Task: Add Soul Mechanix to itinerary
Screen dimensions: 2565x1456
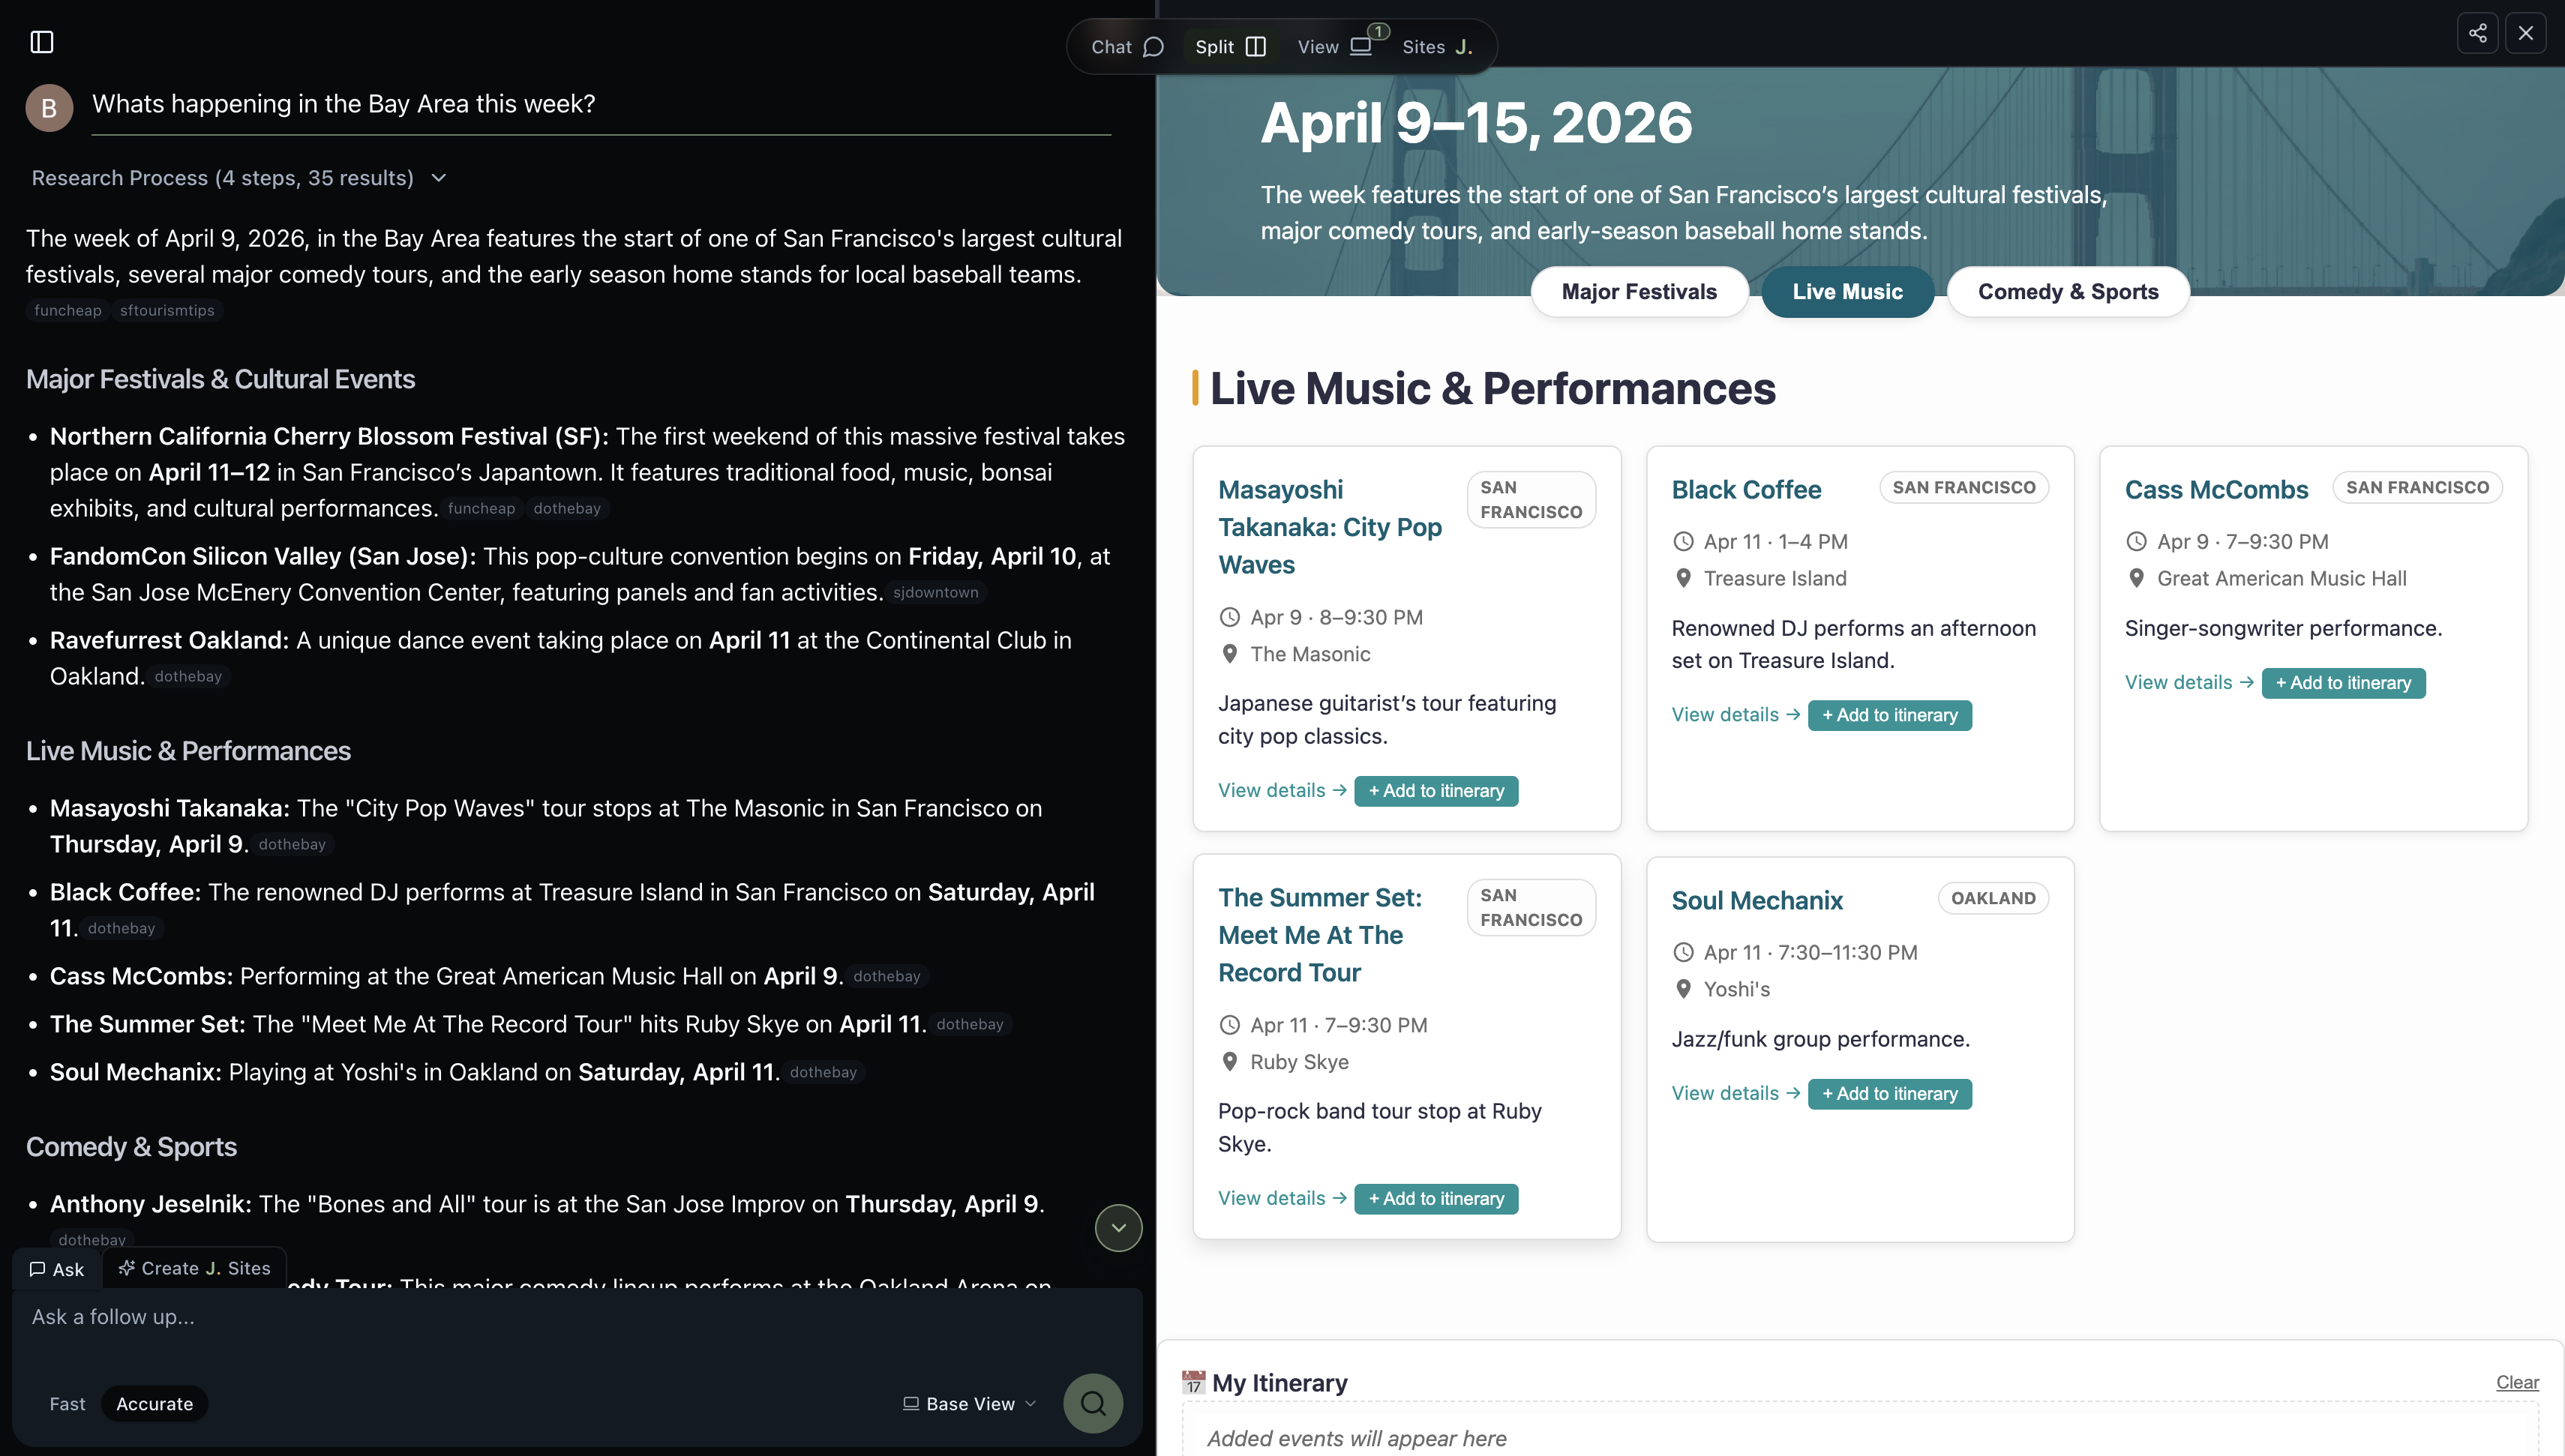Action: tap(1889, 1094)
